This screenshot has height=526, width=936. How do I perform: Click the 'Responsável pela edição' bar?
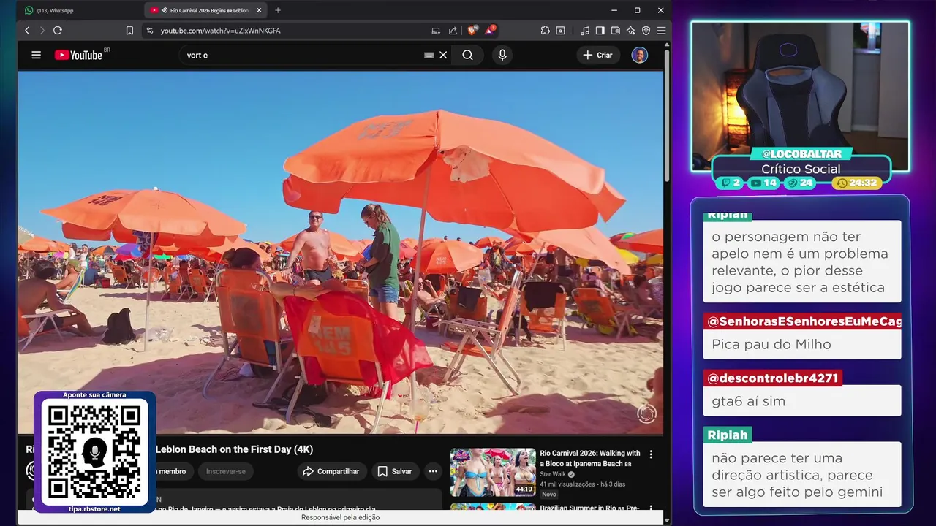[x=340, y=517]
